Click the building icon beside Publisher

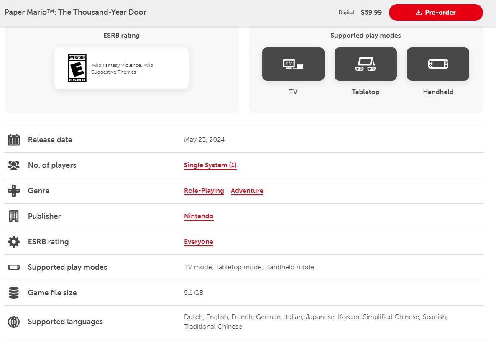point(14,216)
